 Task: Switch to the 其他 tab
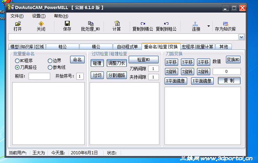(x=223, y=47)
